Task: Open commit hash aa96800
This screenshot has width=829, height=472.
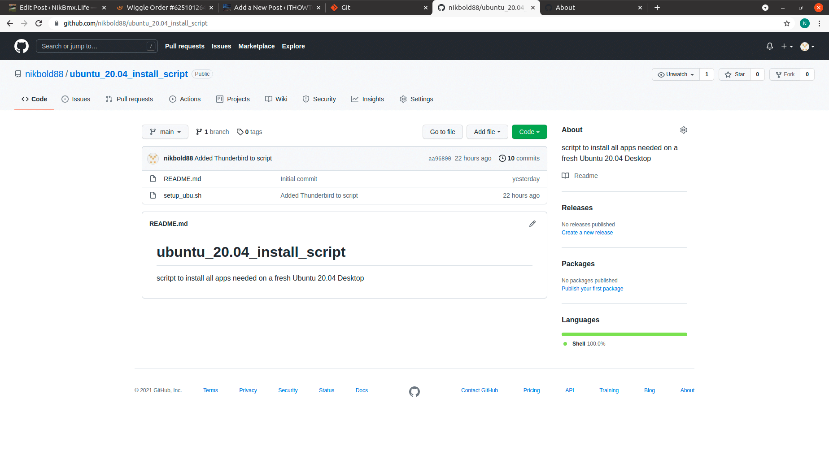Action: pyautogui.click(x=440, y=159)
